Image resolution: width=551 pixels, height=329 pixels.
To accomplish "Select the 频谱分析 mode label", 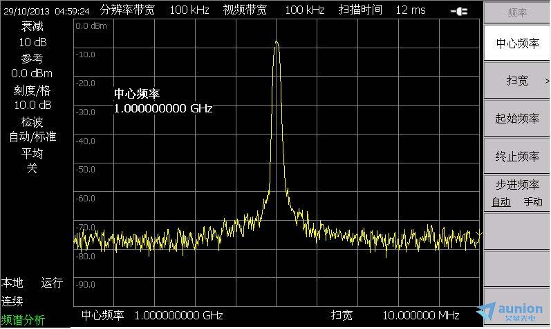I will click(x=23, y=319).
